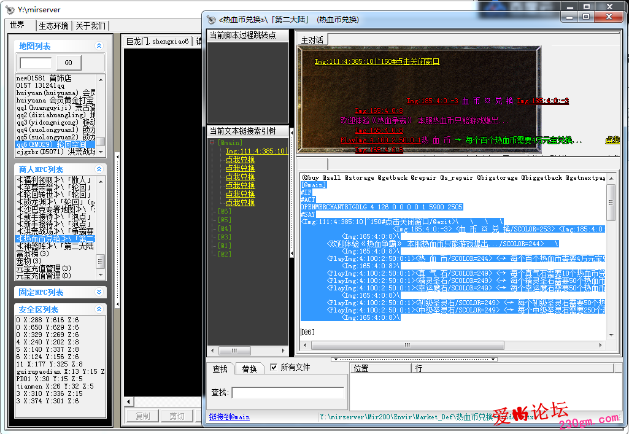
Task: Select NPC entry <热血币兑换>
Action: (x=55, y=239)
